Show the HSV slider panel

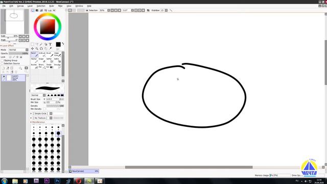tap(41, 10)
